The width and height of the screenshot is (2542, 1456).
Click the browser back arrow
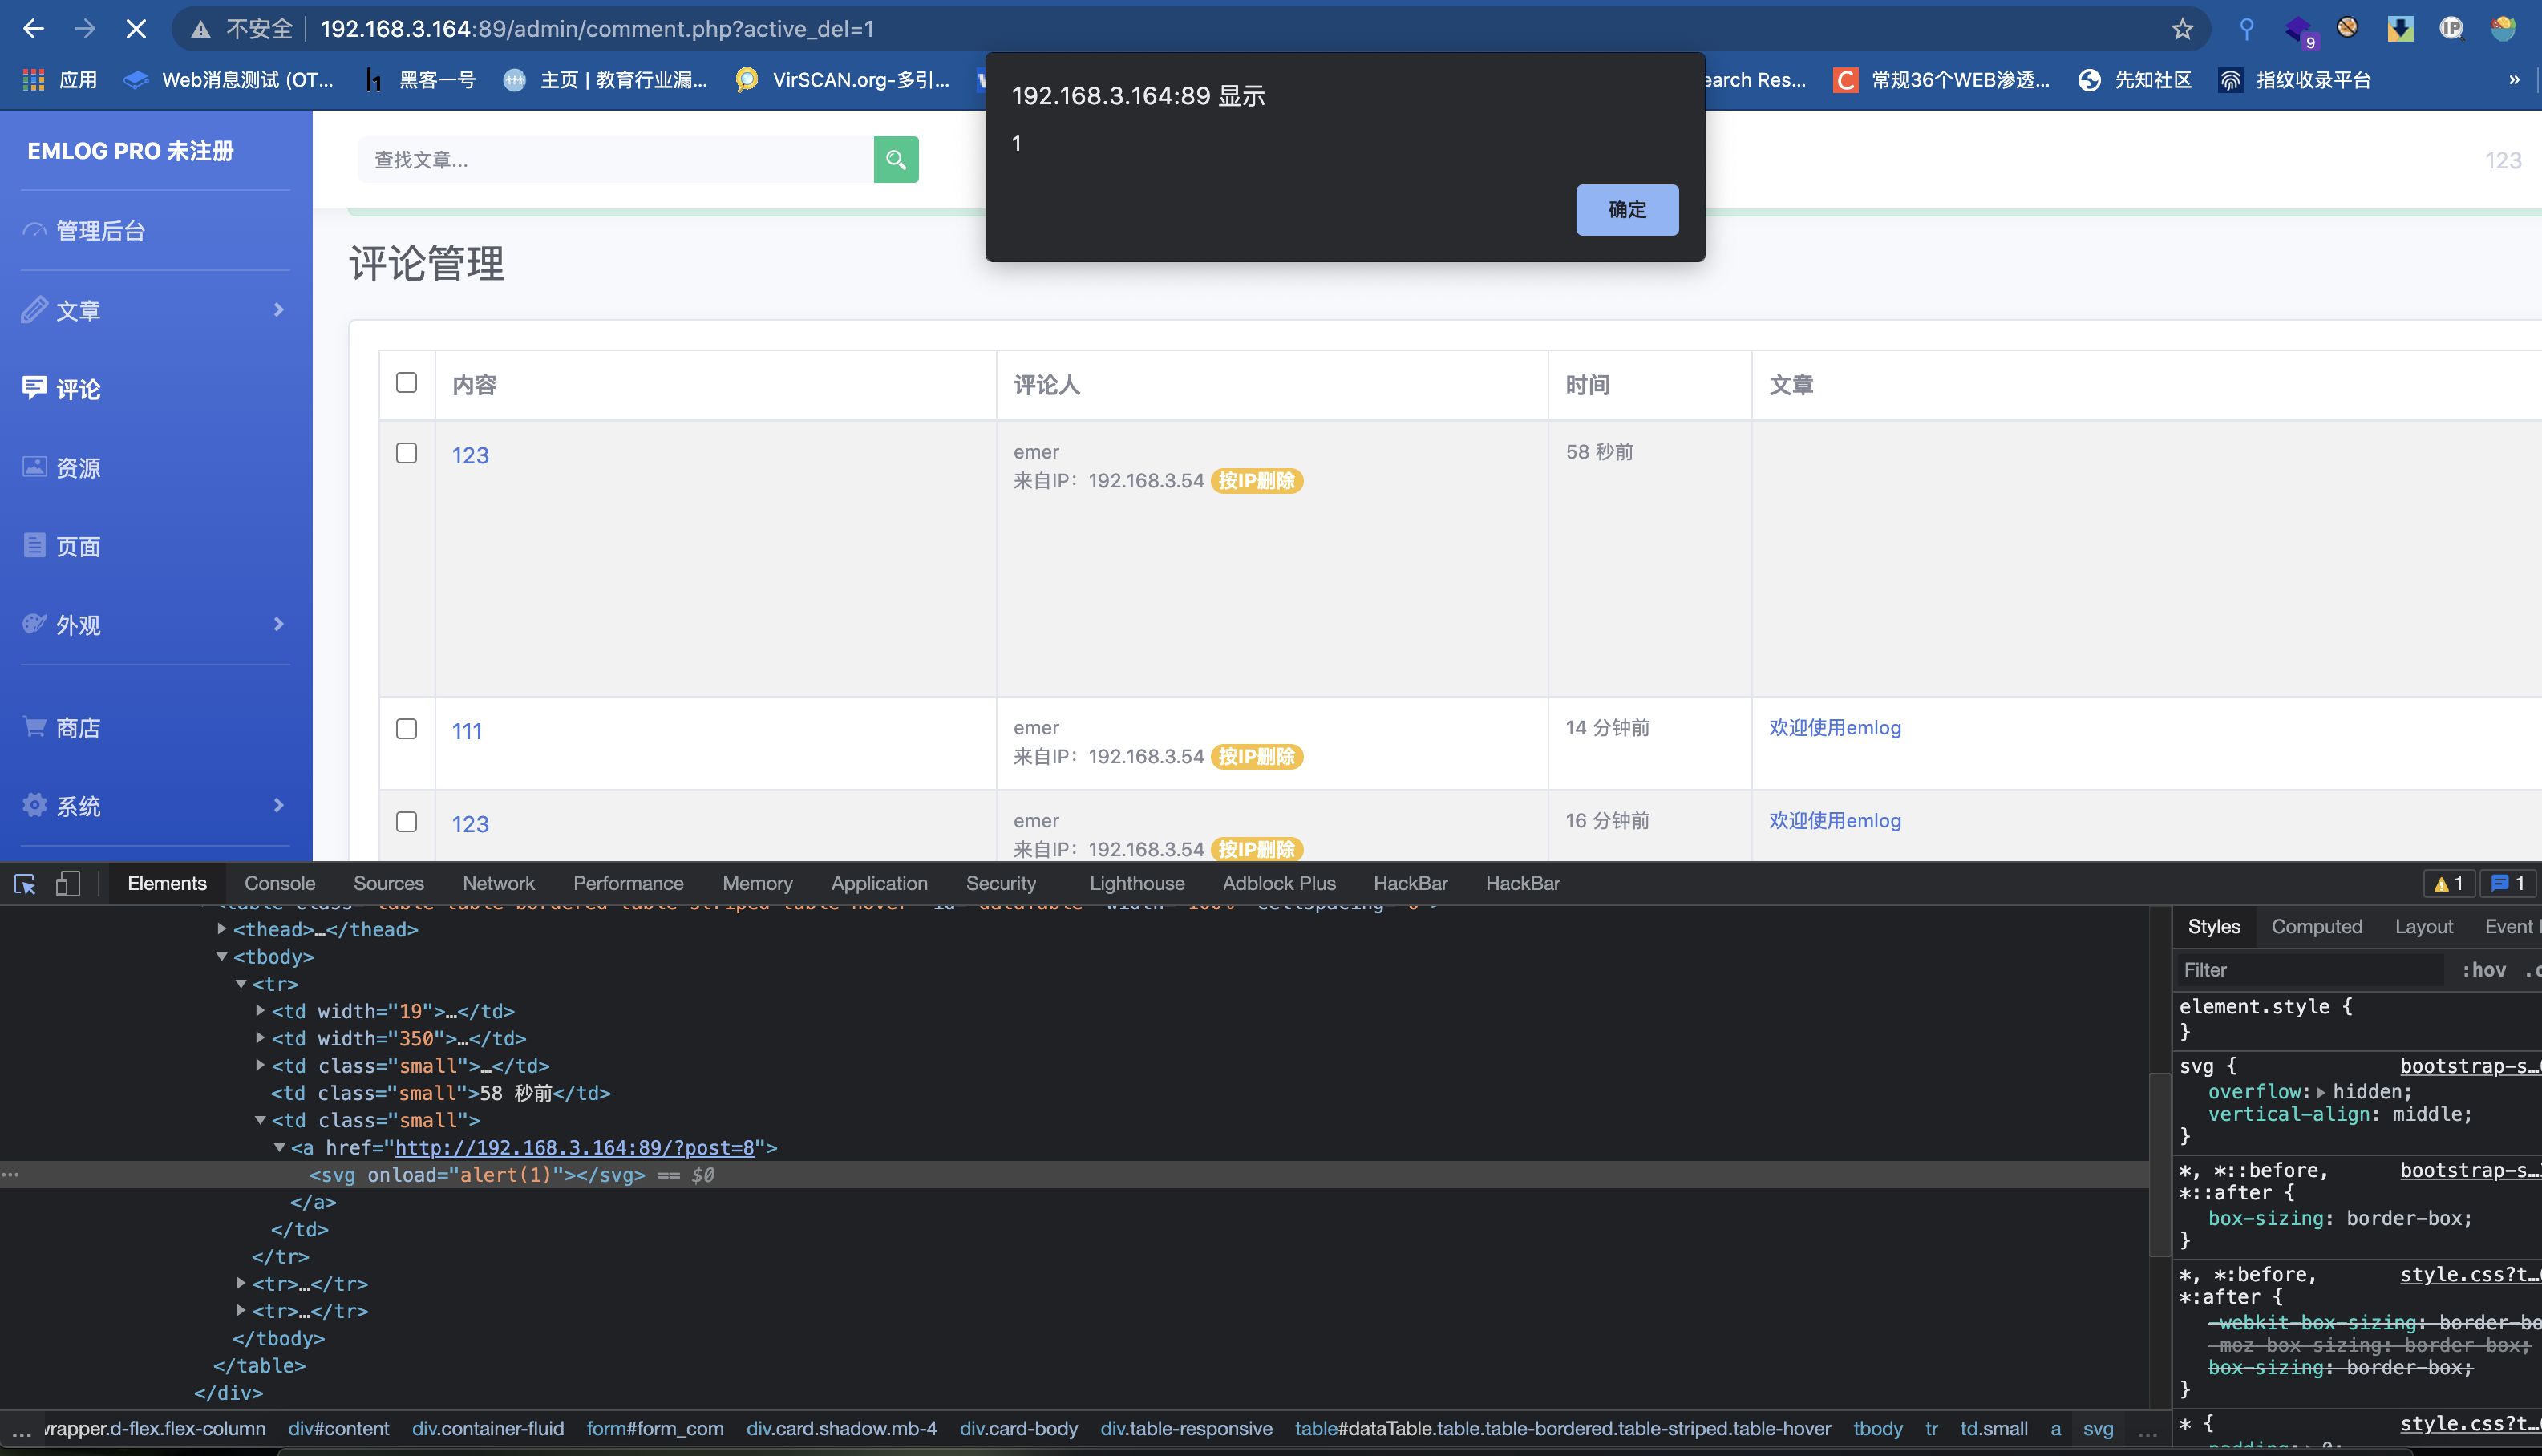coord(33,29)
